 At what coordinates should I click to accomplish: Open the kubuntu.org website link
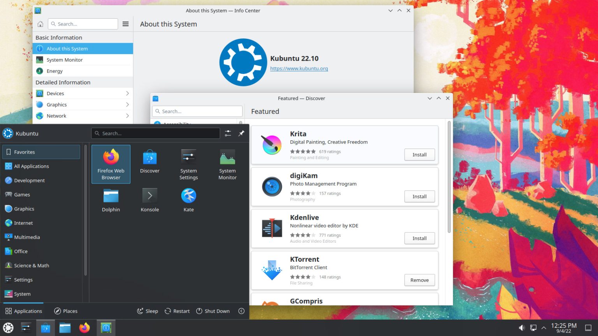pos(299,68)
